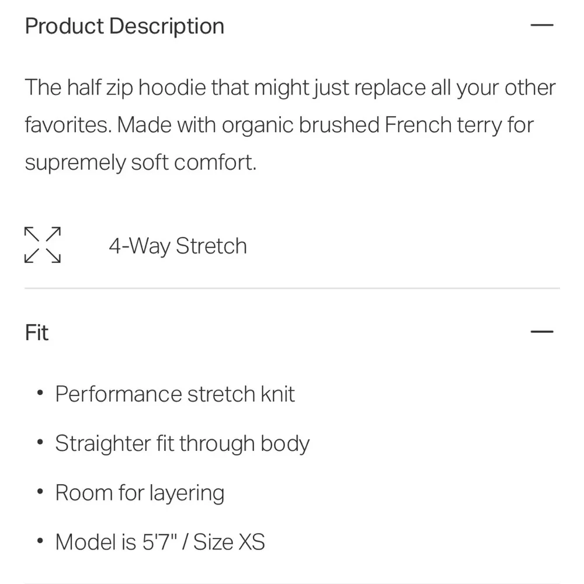Tap 'supremely soft comfort' text line

(140, 163)
